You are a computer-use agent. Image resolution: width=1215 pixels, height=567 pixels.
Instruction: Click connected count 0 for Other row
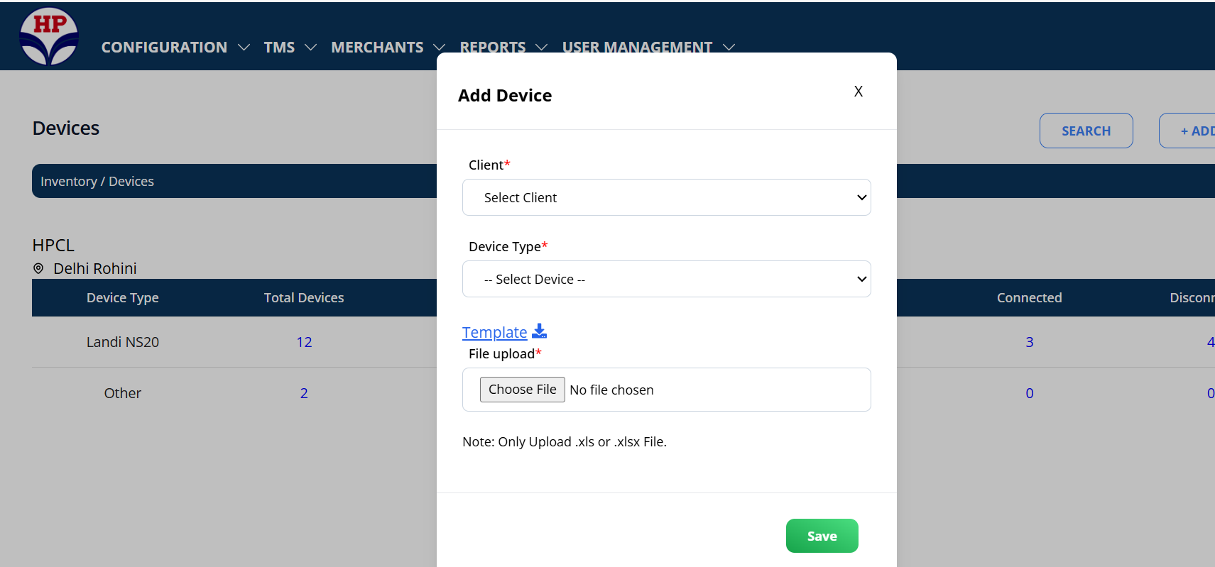pos(1029,393)
